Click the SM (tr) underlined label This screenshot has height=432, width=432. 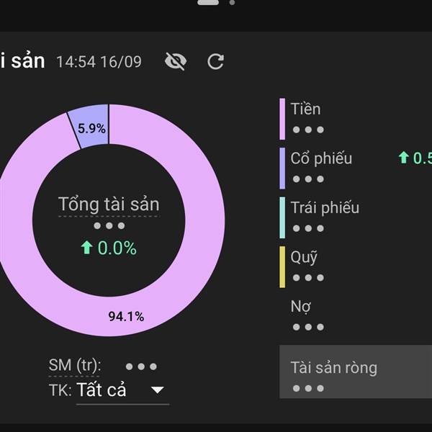75,365
